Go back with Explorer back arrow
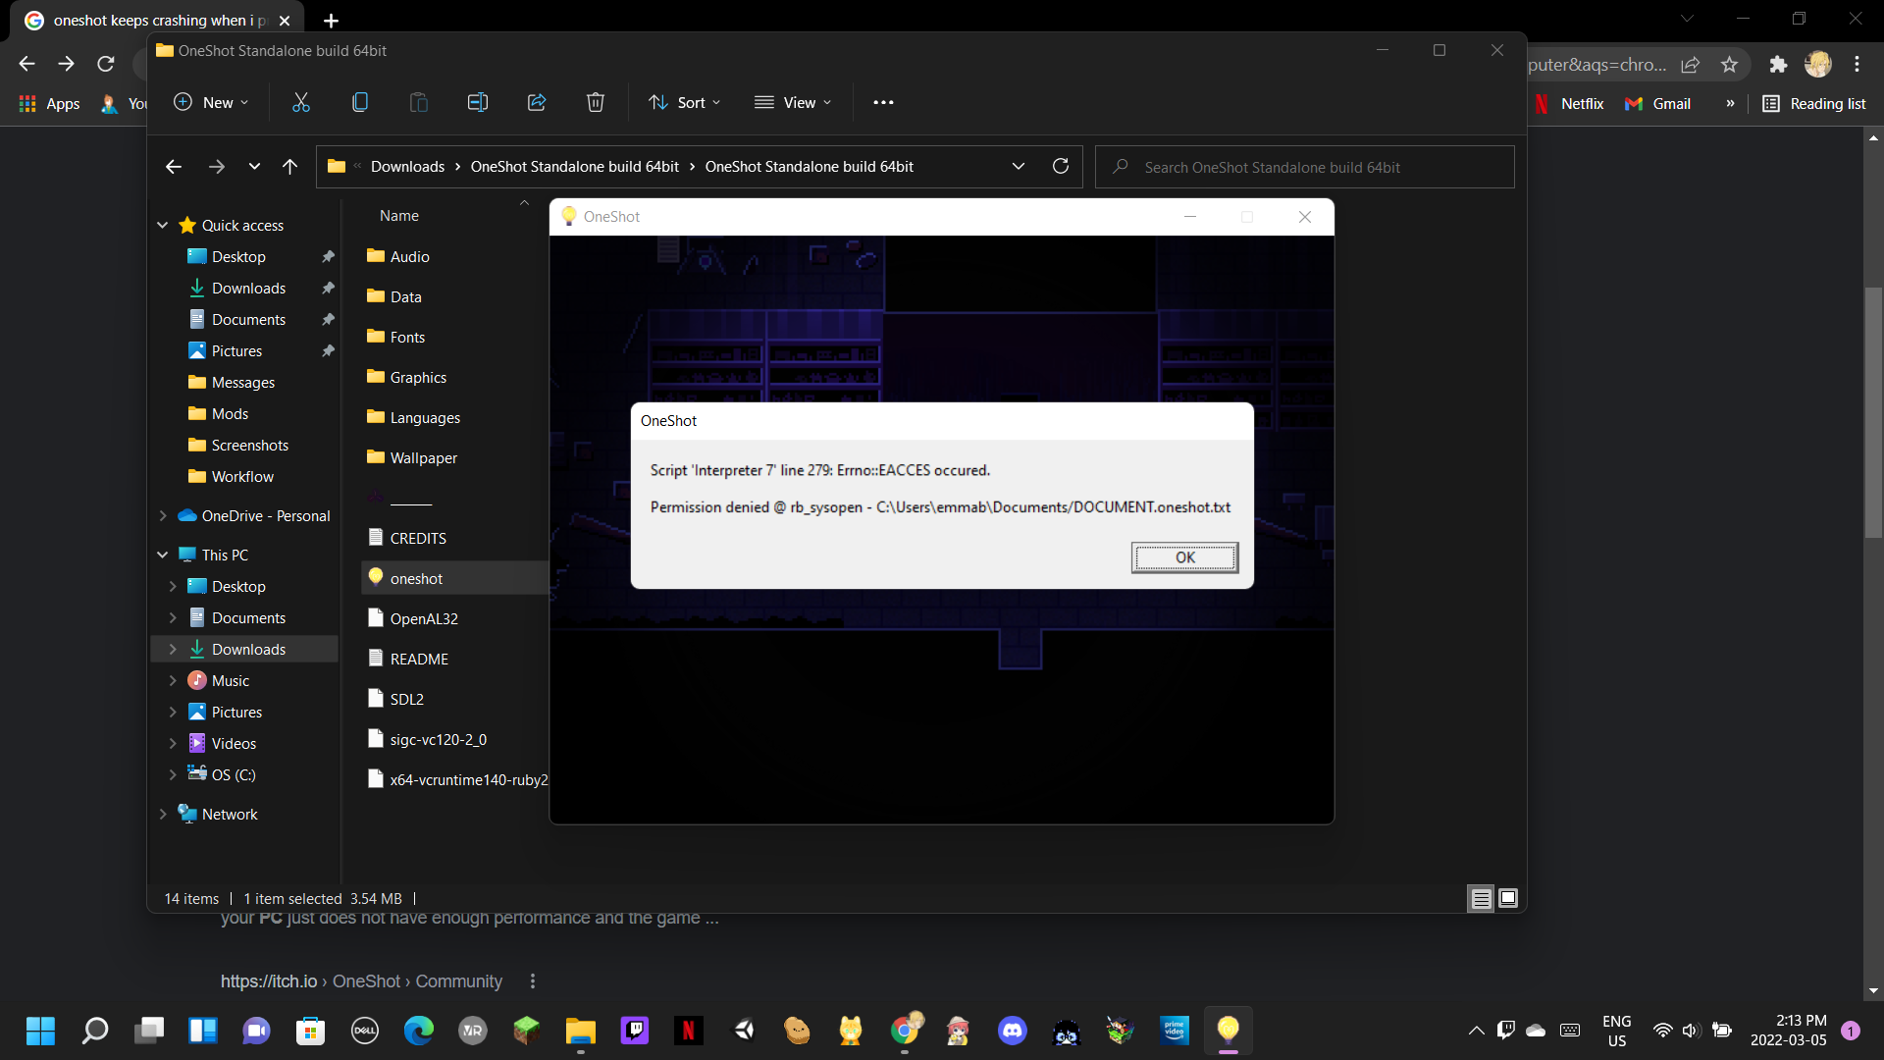Viewport: 1884px width, 1060px height. point(174,167)
